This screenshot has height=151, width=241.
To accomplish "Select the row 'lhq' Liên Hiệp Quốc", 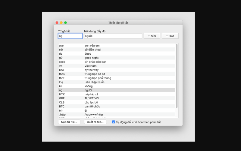I will (x=117, y=82).
